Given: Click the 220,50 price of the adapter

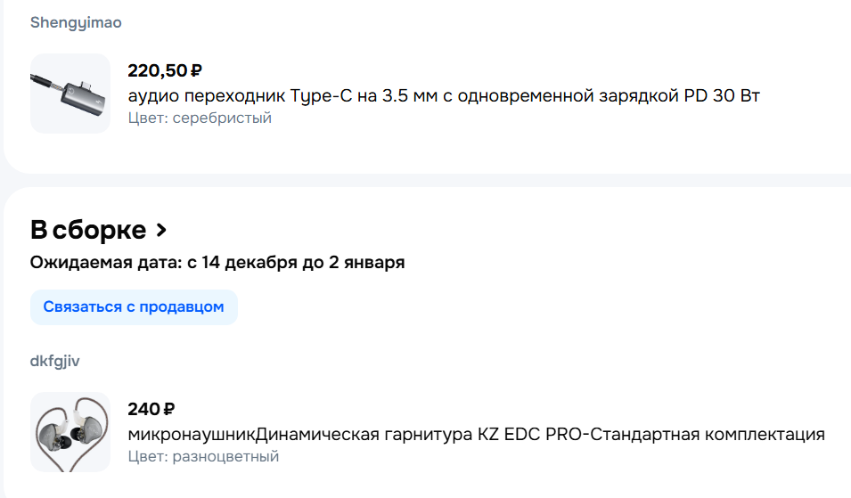Looking at the screenshot, I should (x=158, y=71).
